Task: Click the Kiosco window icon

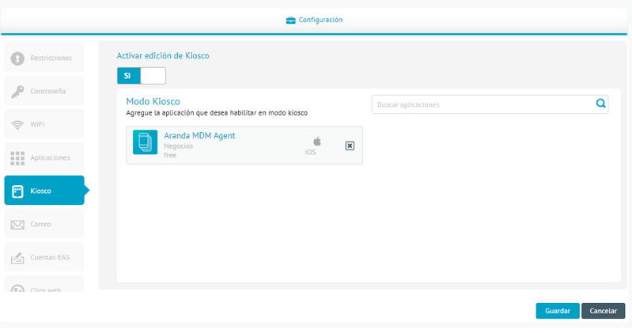Action: [17, 191]
